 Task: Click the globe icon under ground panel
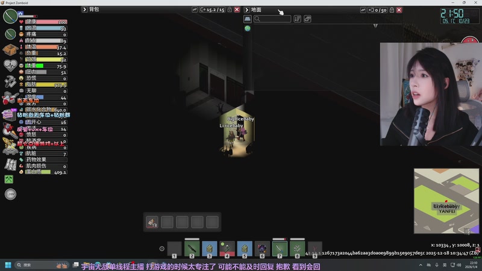click(x=248, y=28)
